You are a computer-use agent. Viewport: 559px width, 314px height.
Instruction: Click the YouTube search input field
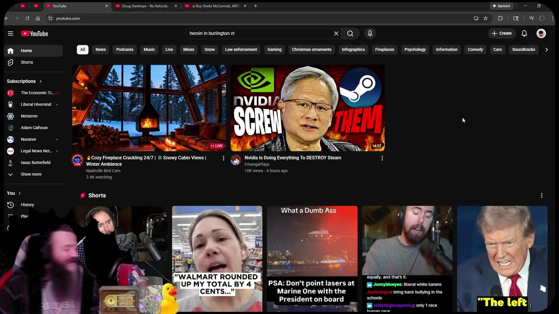260,34
